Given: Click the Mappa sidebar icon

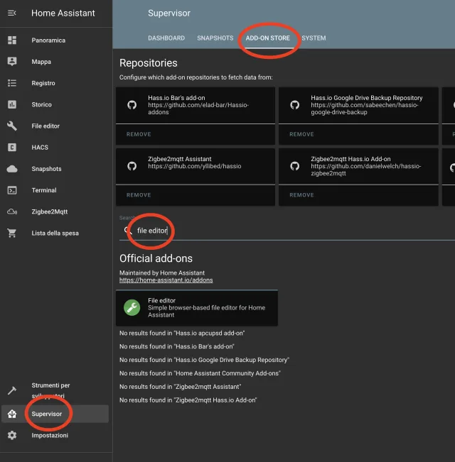Looking at the screenshot, I should [x=12, y=62].
